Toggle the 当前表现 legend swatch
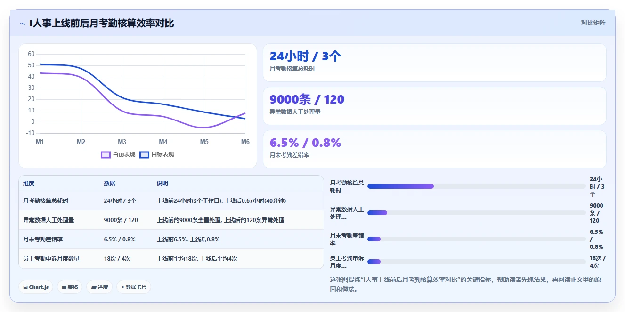The width and height of the screenshot is (625, 312). (x=106, y=154)
